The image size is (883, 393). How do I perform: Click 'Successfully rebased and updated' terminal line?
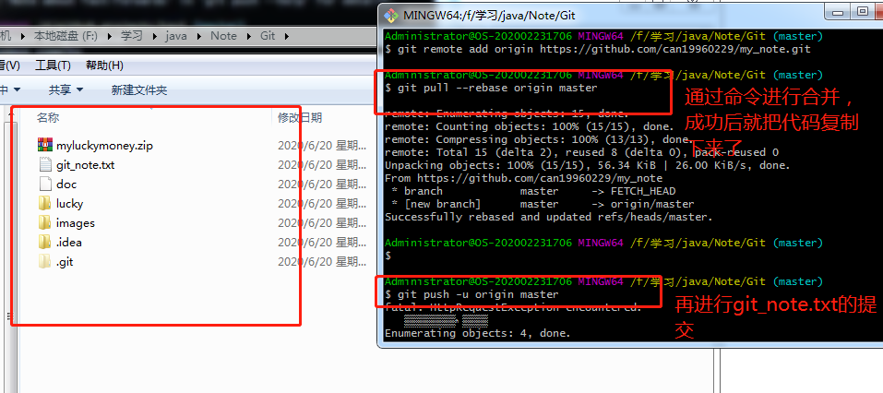[549, 217]
